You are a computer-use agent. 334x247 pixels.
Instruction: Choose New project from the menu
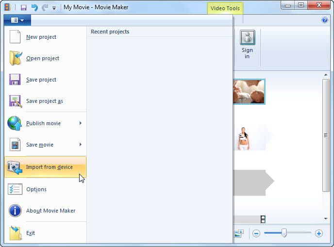click(45, 37)
